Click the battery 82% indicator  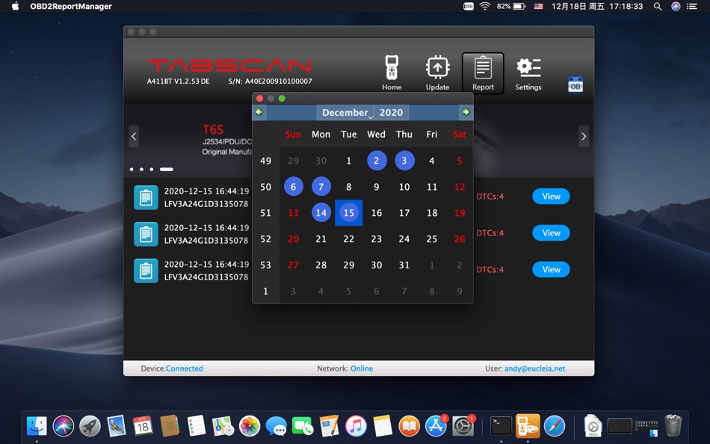coord(510,6)
